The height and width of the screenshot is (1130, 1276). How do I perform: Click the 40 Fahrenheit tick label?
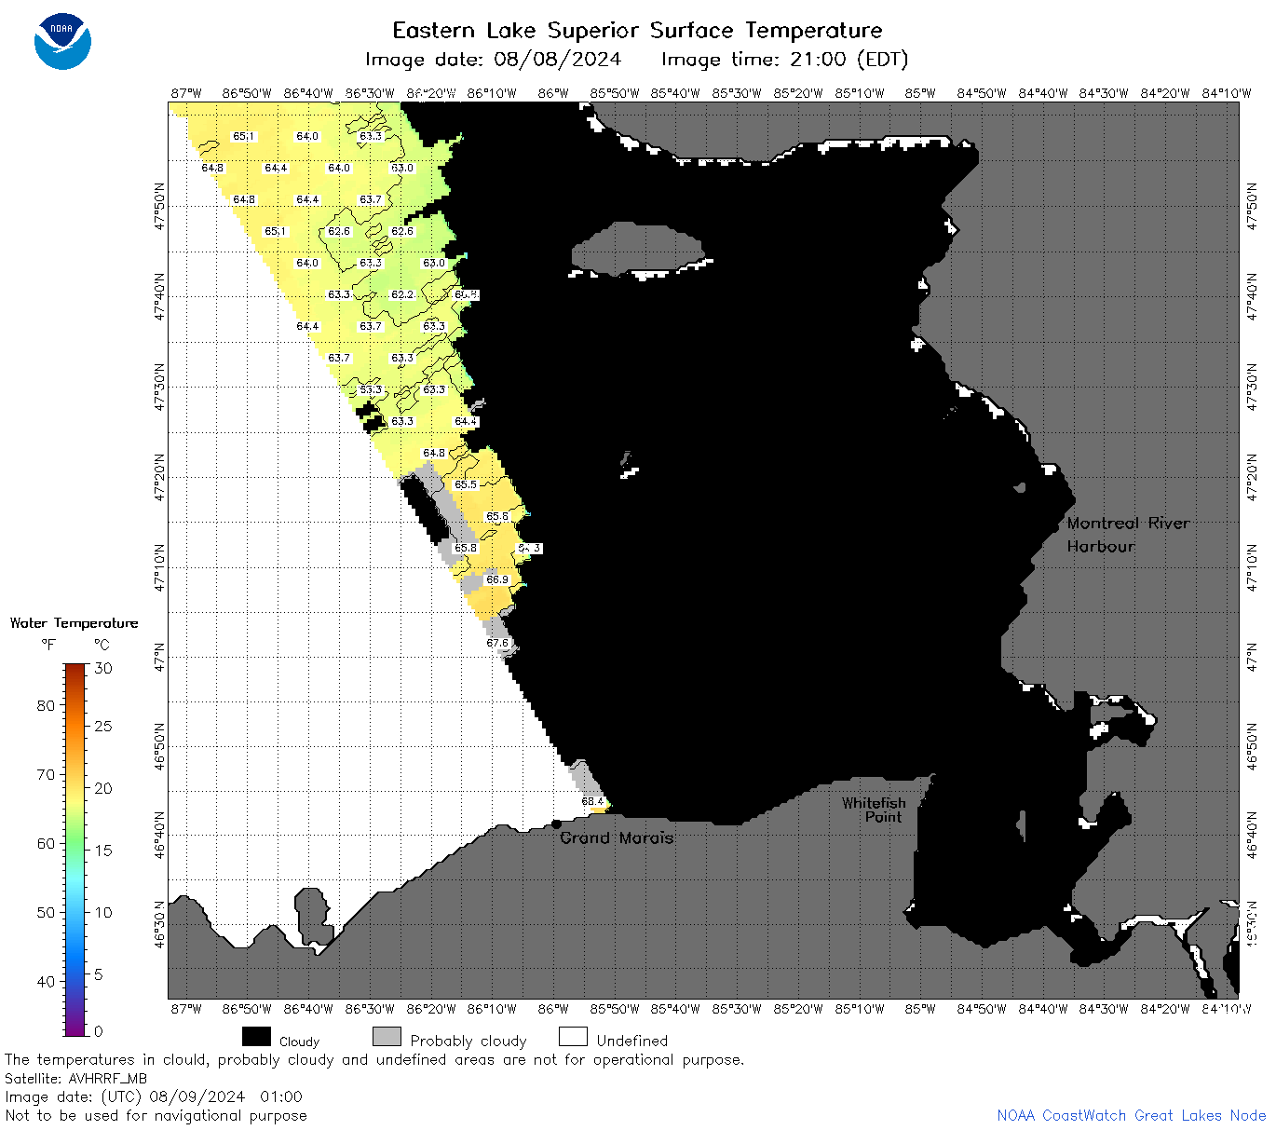click(46, 981)
